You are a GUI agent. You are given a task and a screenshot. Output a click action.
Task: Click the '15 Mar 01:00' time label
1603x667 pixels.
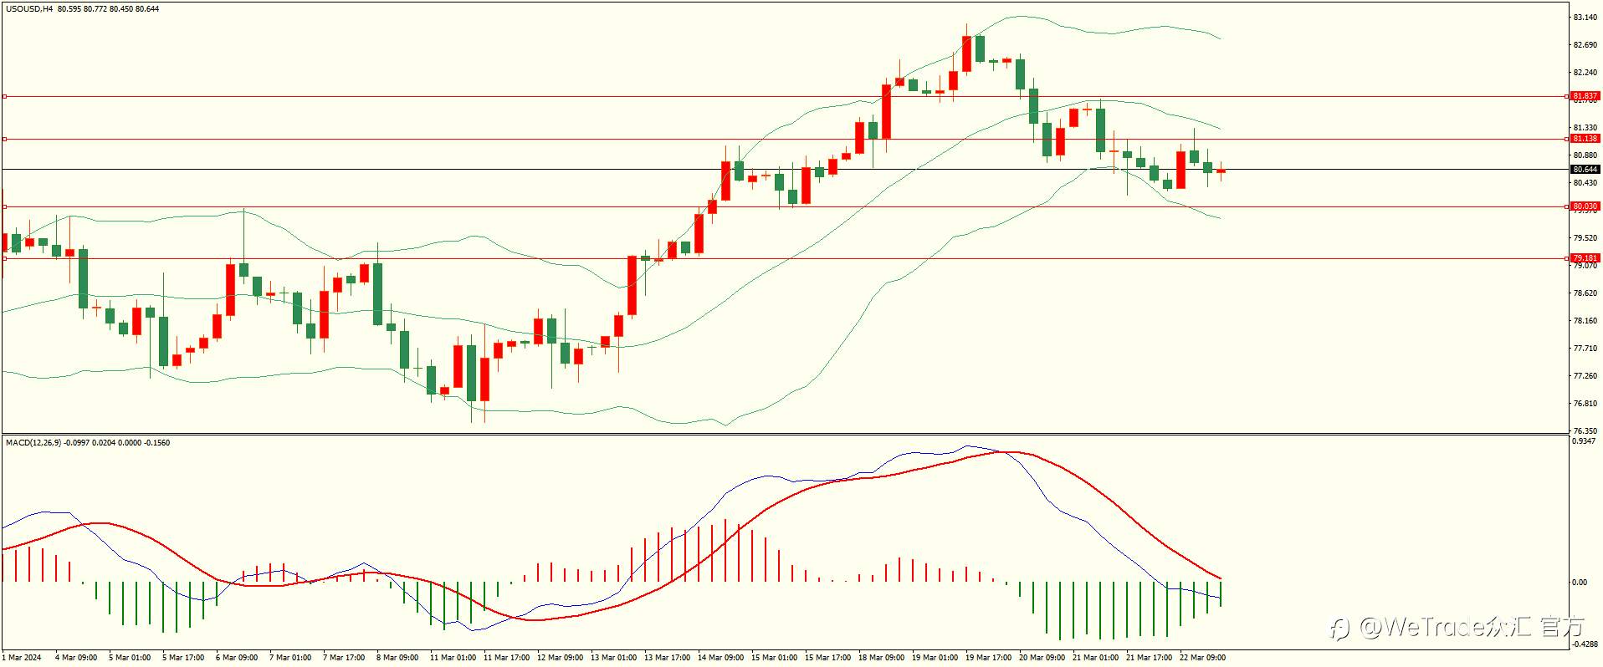click(774, 658)
